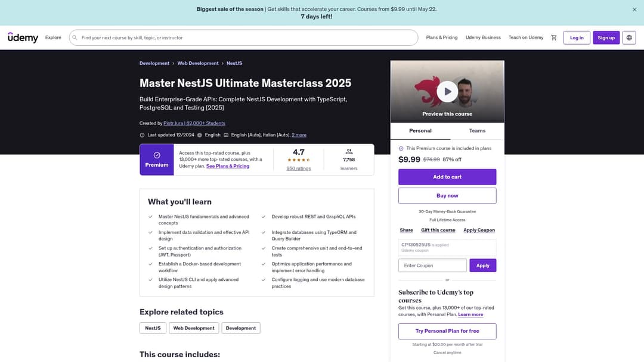Focus the course search field
Screen dimensions: 644x362
[243, 38]
